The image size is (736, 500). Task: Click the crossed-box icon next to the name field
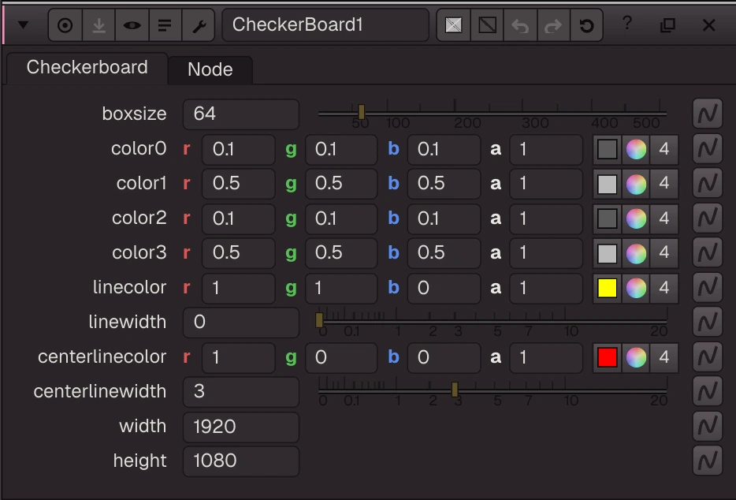pyautogui.click(x=453, y=25)
